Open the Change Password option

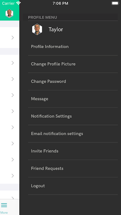click(73, 81)
